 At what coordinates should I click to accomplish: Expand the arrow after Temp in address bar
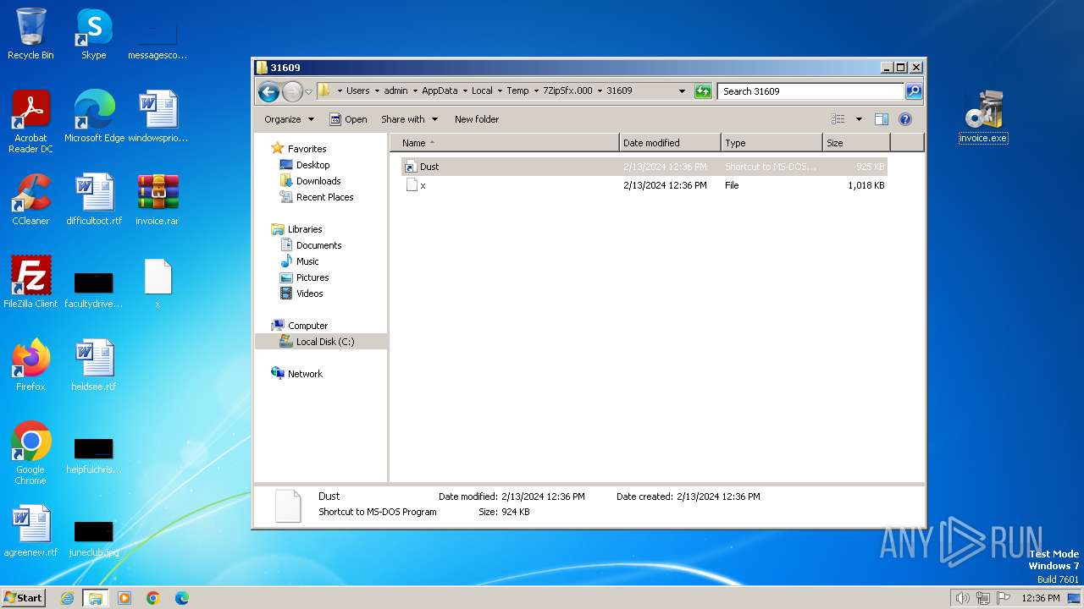536,91
